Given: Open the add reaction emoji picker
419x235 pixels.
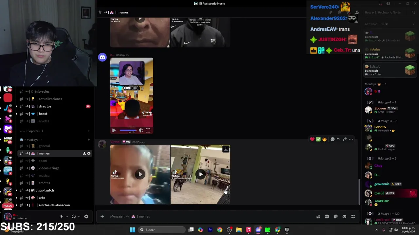Looking at the screenshot, I should point(333,139).
